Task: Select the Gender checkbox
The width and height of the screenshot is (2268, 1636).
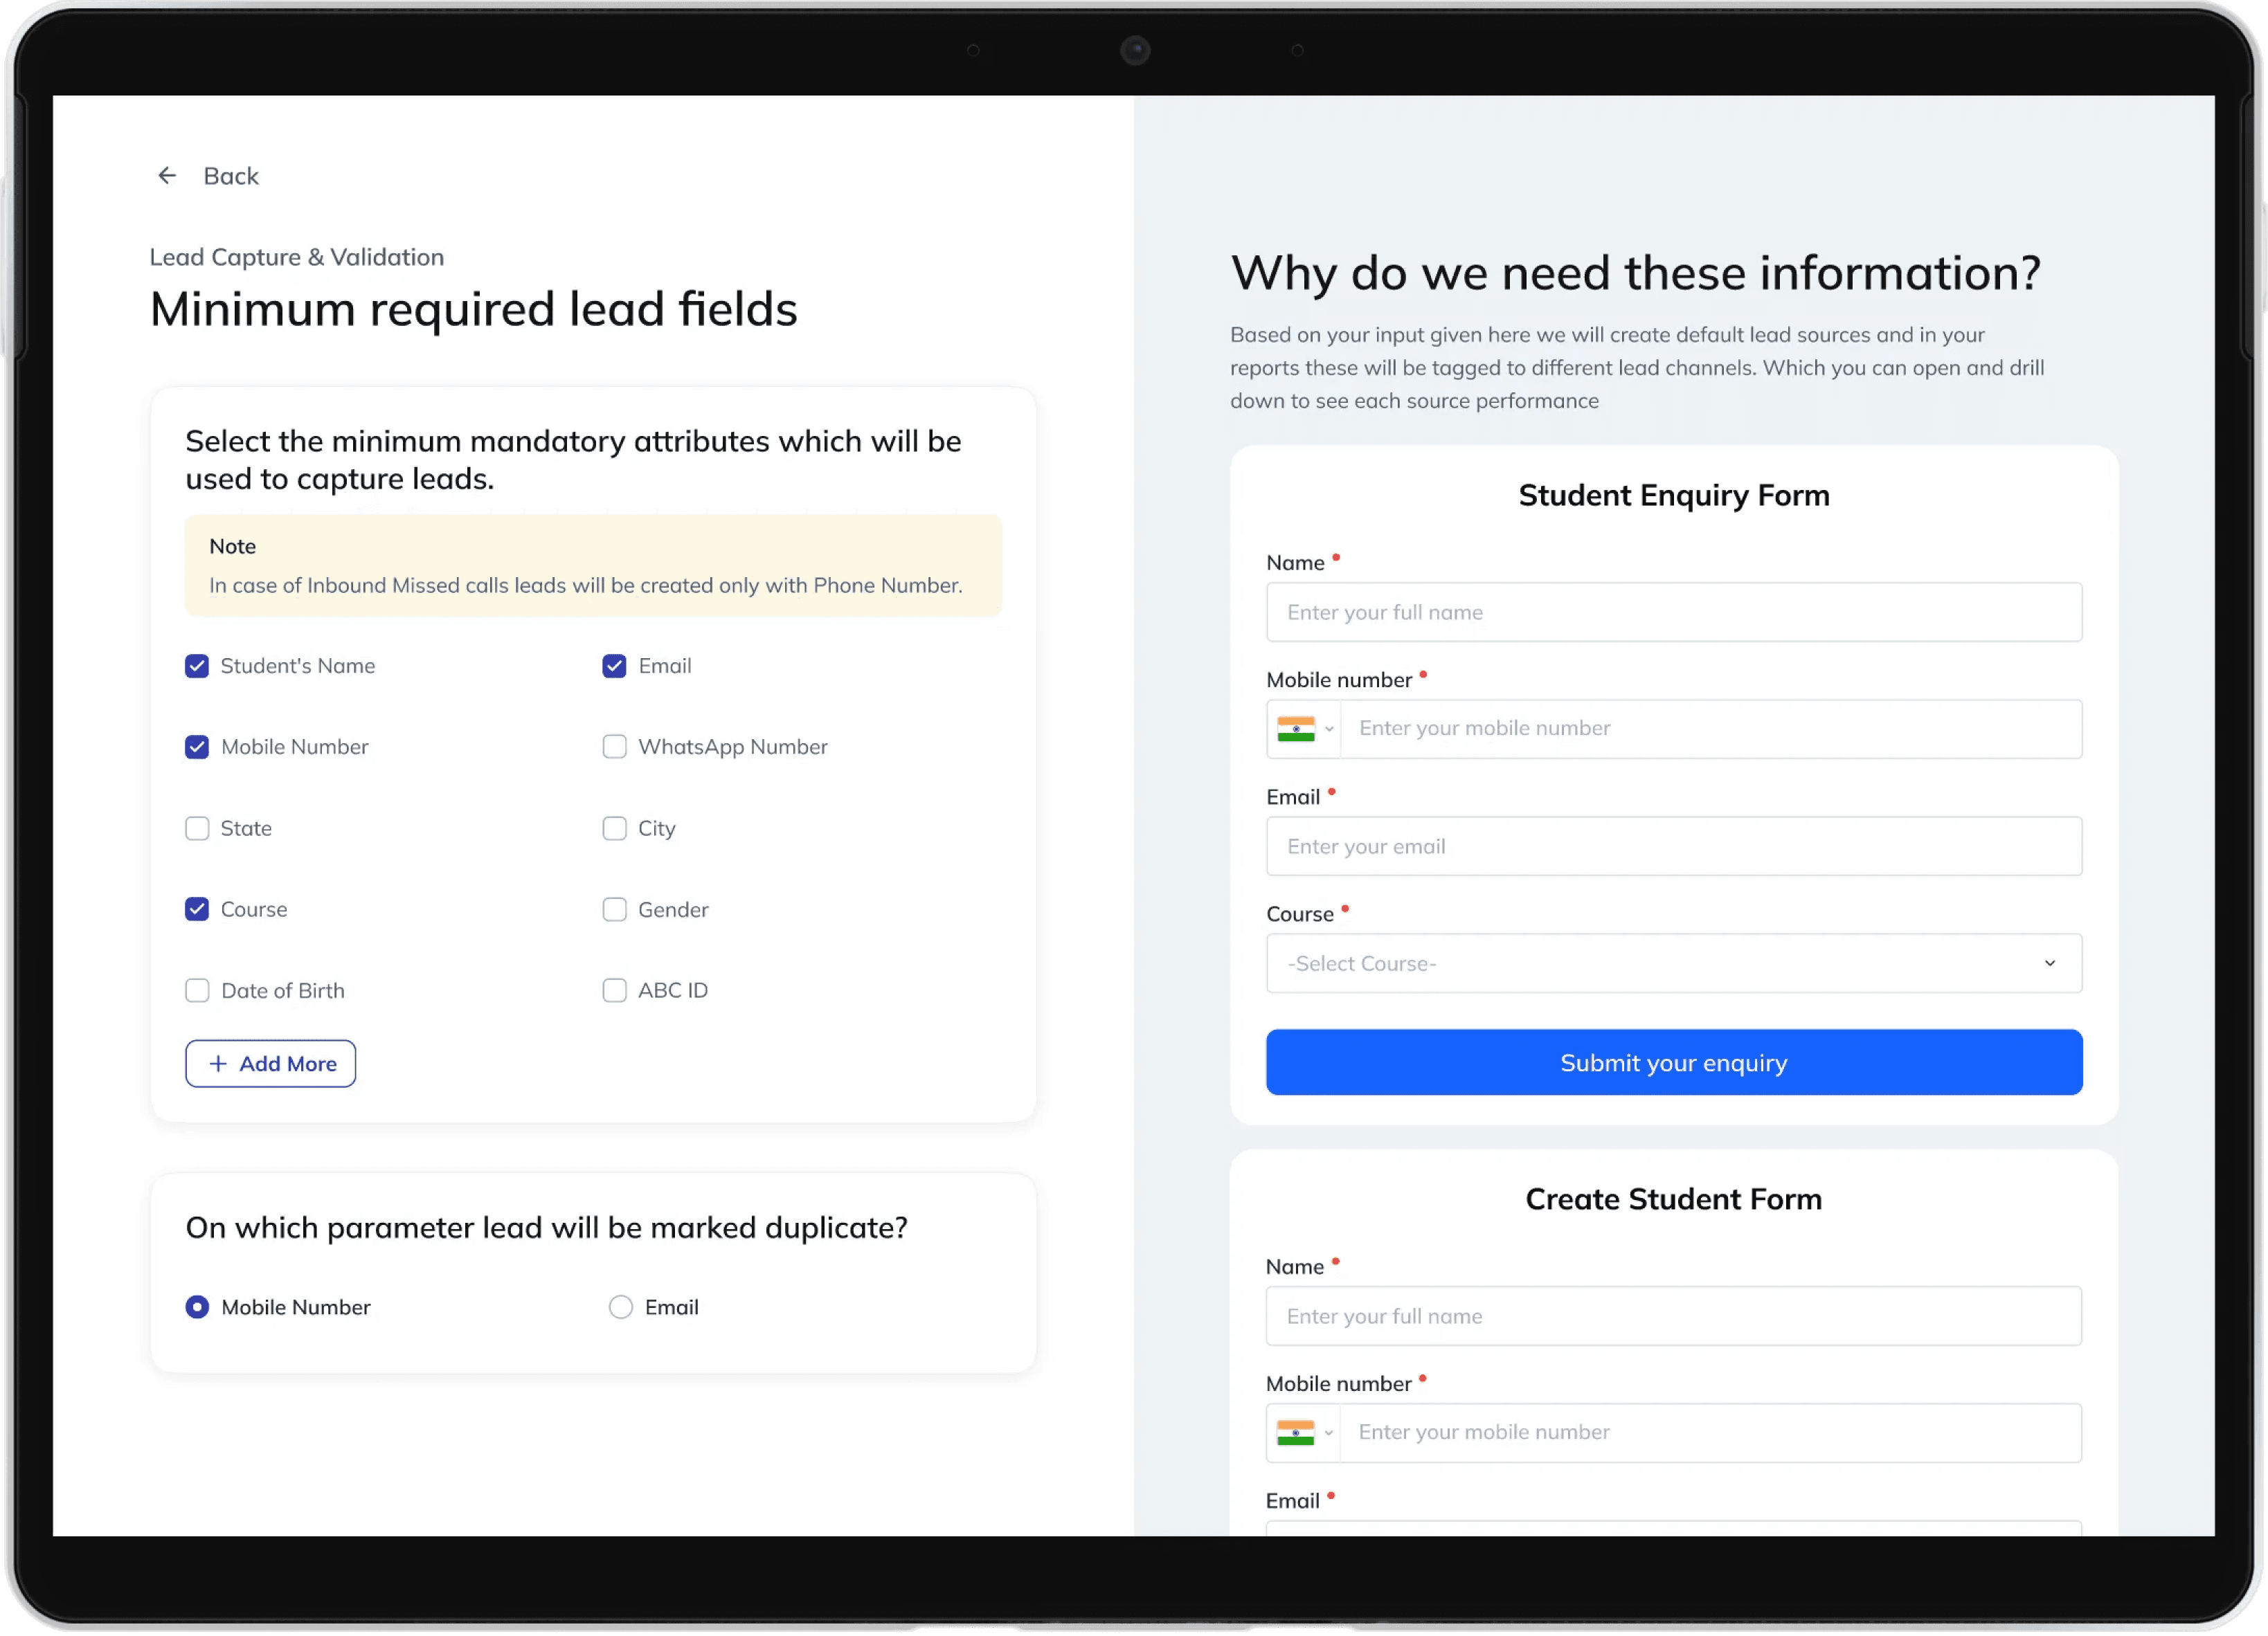Action: click(x=614, y=909)
